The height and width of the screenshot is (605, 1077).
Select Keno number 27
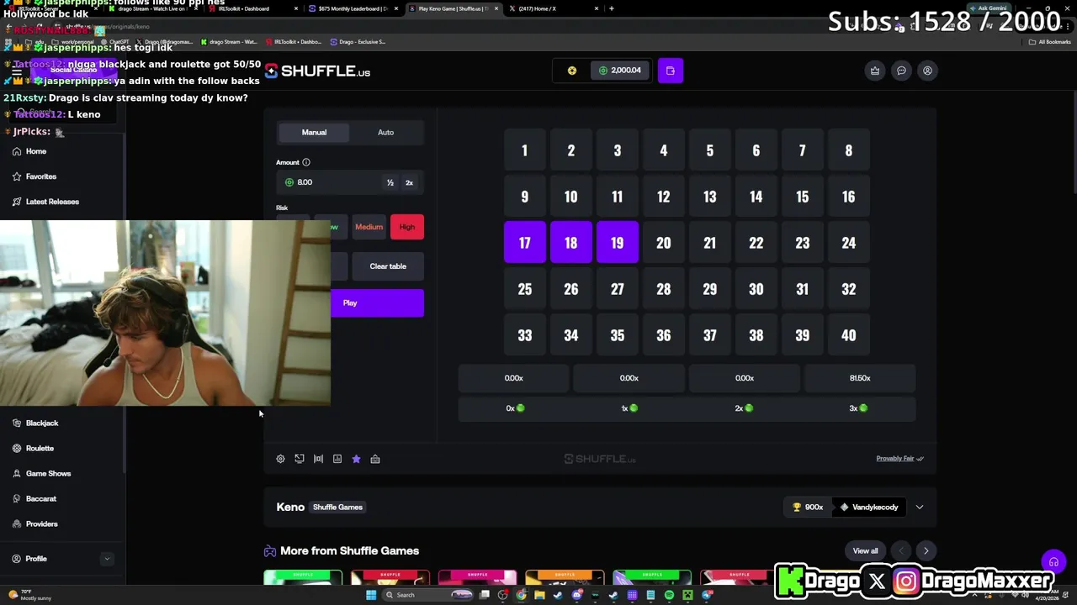(618, 289)
